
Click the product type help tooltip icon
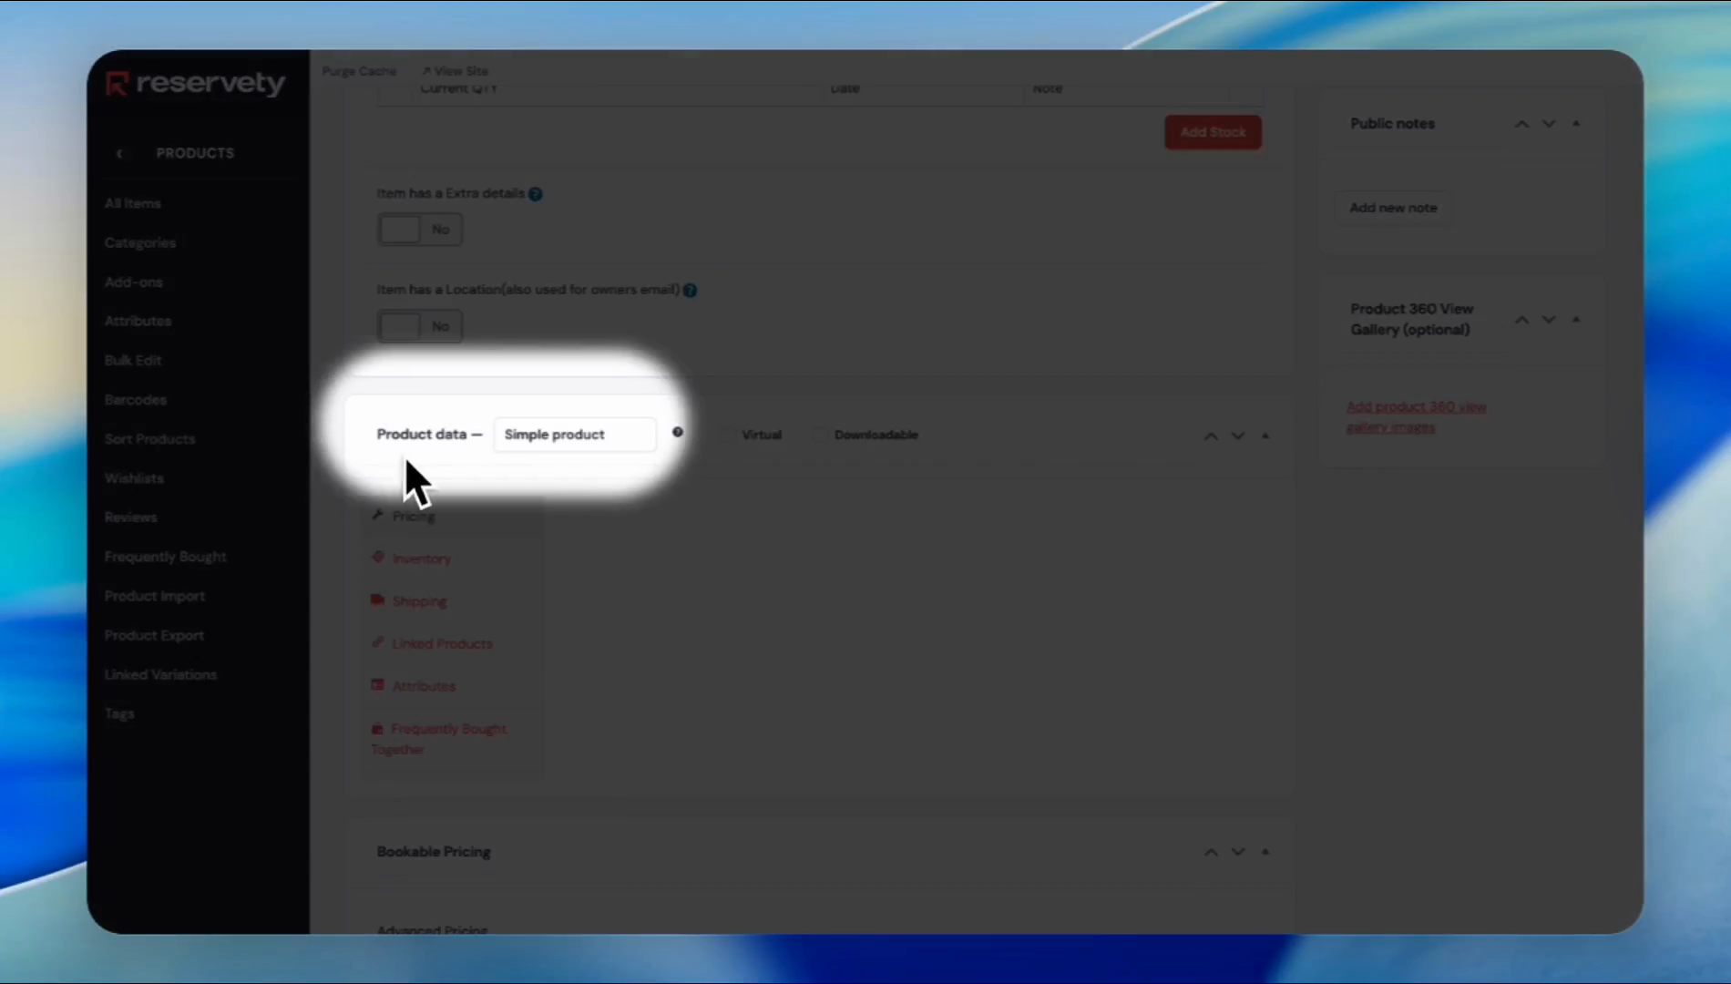[678, 433]
